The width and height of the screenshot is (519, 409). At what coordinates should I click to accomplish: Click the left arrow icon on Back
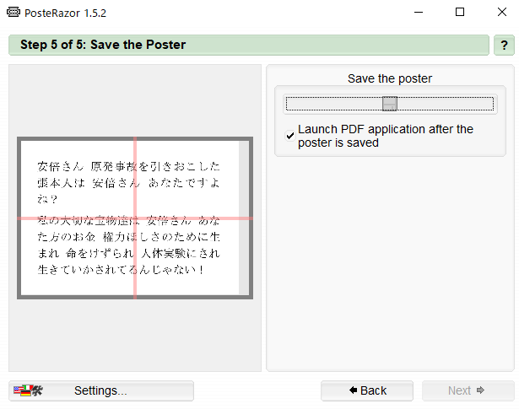[353, 390]
